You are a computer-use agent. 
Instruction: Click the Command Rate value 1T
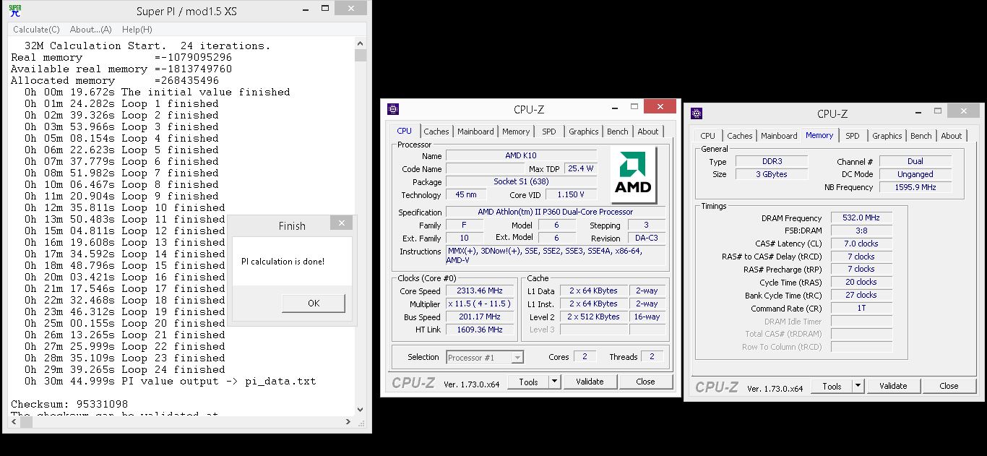point(861,308)
